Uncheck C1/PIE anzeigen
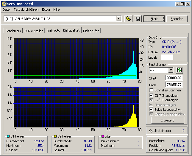 [151, 95]
